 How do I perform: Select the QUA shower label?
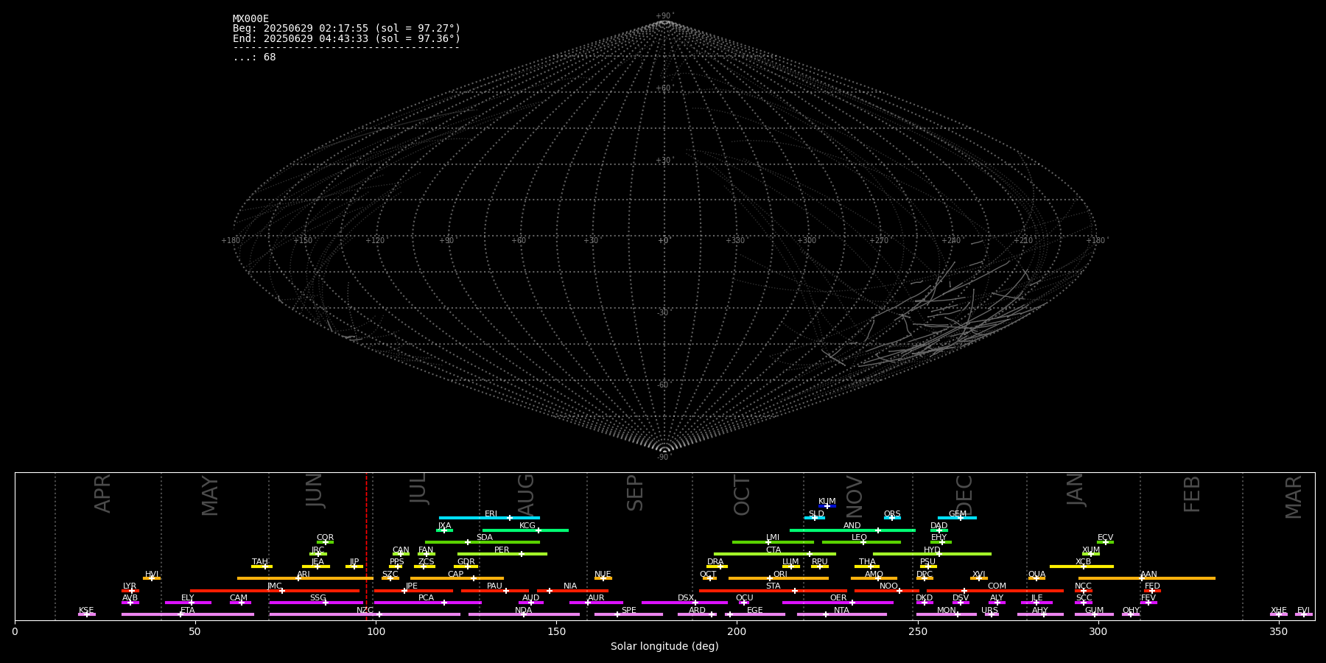click(x=1036, y=574)
